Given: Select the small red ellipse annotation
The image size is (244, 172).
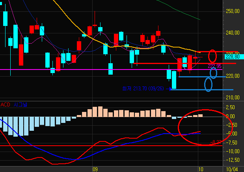Looking at the screenshot, I should (213, 55).
